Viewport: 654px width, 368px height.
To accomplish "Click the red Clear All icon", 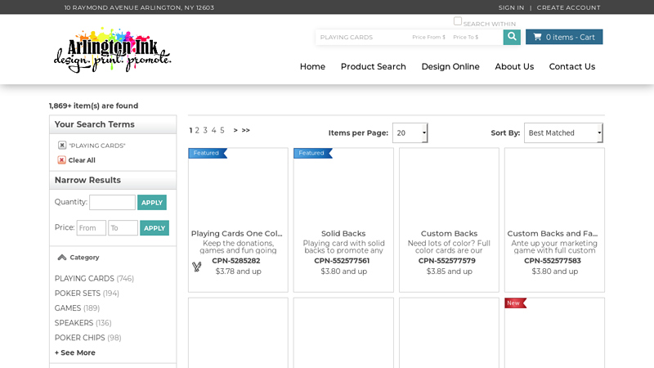I will click(62, 160).
